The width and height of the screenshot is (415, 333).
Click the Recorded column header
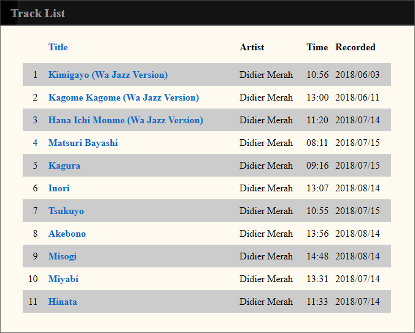355,47
